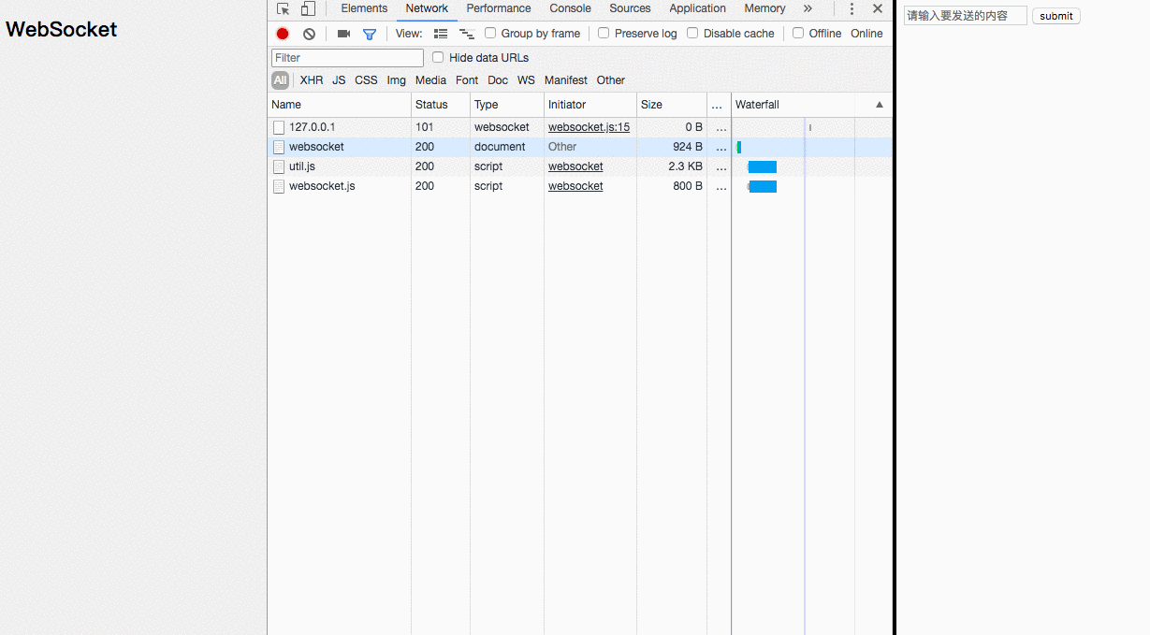Image resolution: width=1150 pixels, height=635 pixels.
Task: Click the network Filter text field
Action: 347,58
